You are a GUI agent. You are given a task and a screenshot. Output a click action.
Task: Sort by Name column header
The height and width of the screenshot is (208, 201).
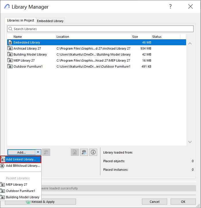pos(34,37)
